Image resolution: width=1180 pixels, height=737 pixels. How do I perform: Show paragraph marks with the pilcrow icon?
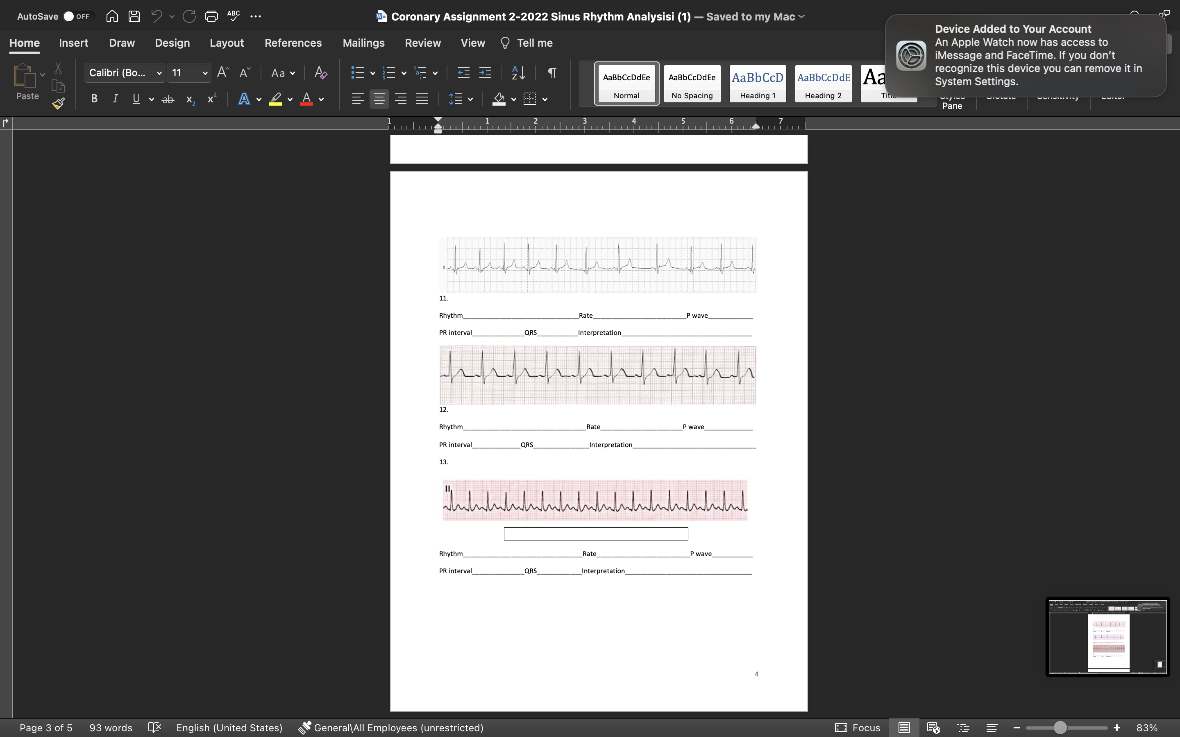point(551,73)
